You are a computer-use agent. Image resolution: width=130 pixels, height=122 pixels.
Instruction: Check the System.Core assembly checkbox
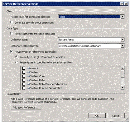coord(24,76)
